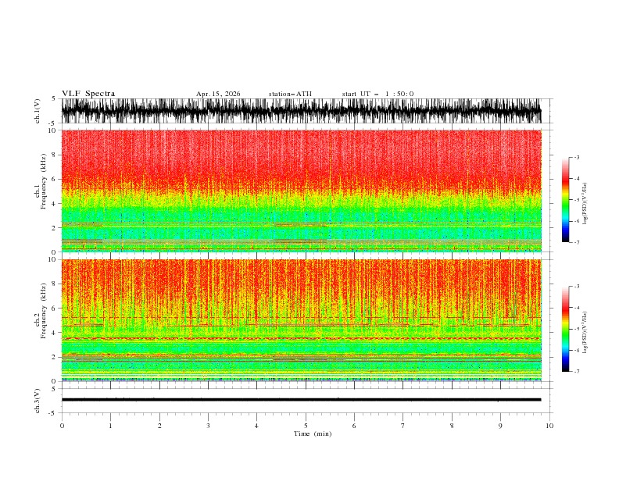Image resolution: width=619 pixels, height=478 pixels.
Task: Click the time axis tick label "6"
Action: (x=354, y=426)
